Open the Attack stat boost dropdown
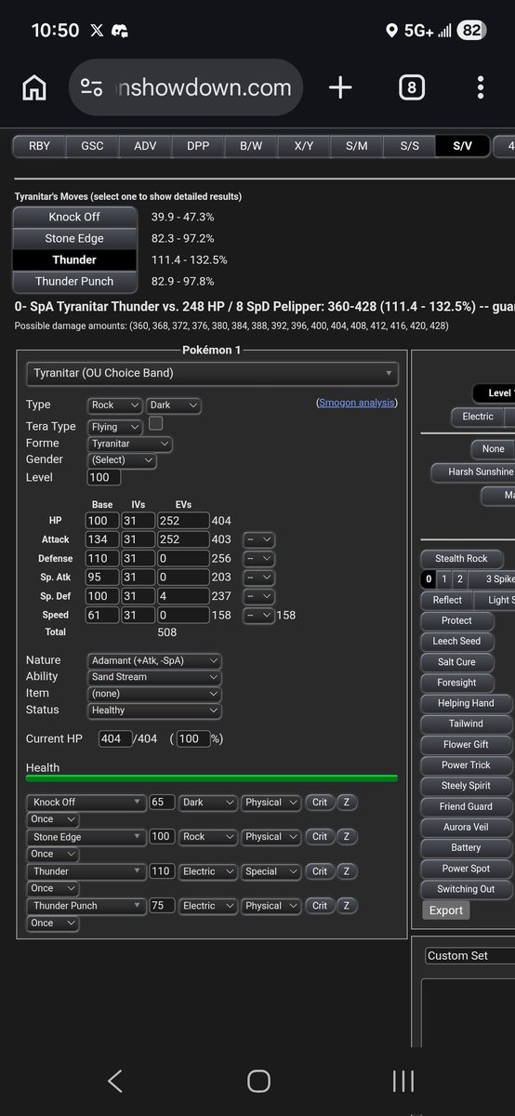Screen dimensions: 515x1116 [259, 539]
